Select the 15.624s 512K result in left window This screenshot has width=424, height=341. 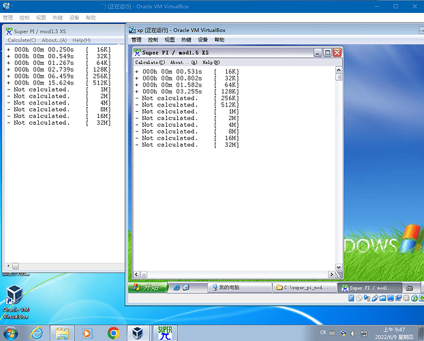tap(59, 83)
